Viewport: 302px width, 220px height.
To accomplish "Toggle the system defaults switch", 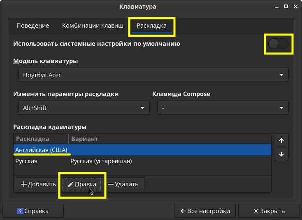I will pos(279,44).
